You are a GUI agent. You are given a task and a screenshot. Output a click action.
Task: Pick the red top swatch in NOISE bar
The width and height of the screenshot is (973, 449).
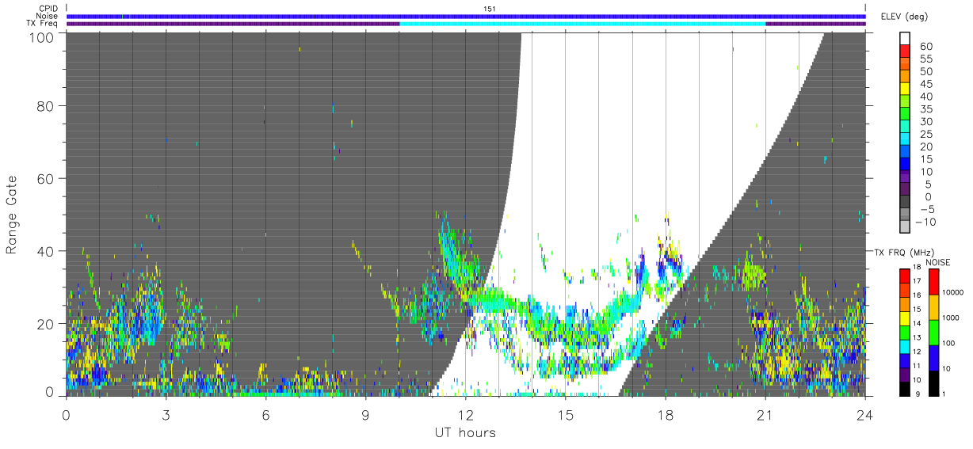tap(933, 282)
